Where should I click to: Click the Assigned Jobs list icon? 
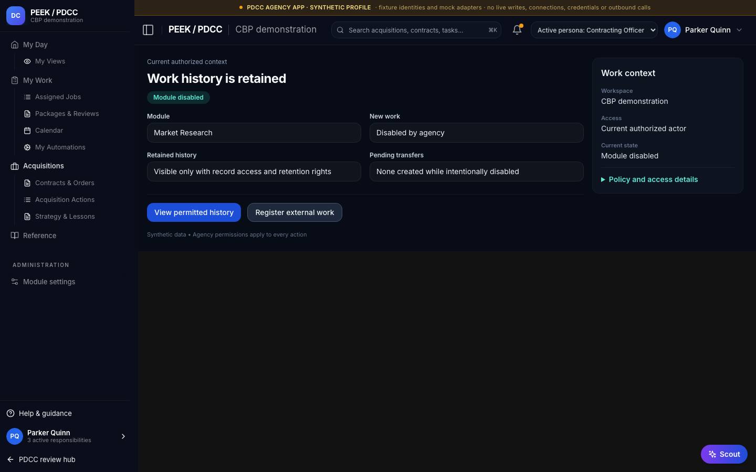click(x=27, y=97)
